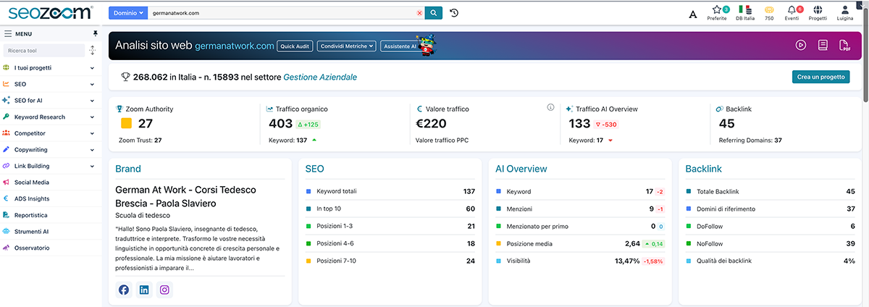Click the Posizione media row
This screenshot has width=869, height=307.
coord(580,243)
